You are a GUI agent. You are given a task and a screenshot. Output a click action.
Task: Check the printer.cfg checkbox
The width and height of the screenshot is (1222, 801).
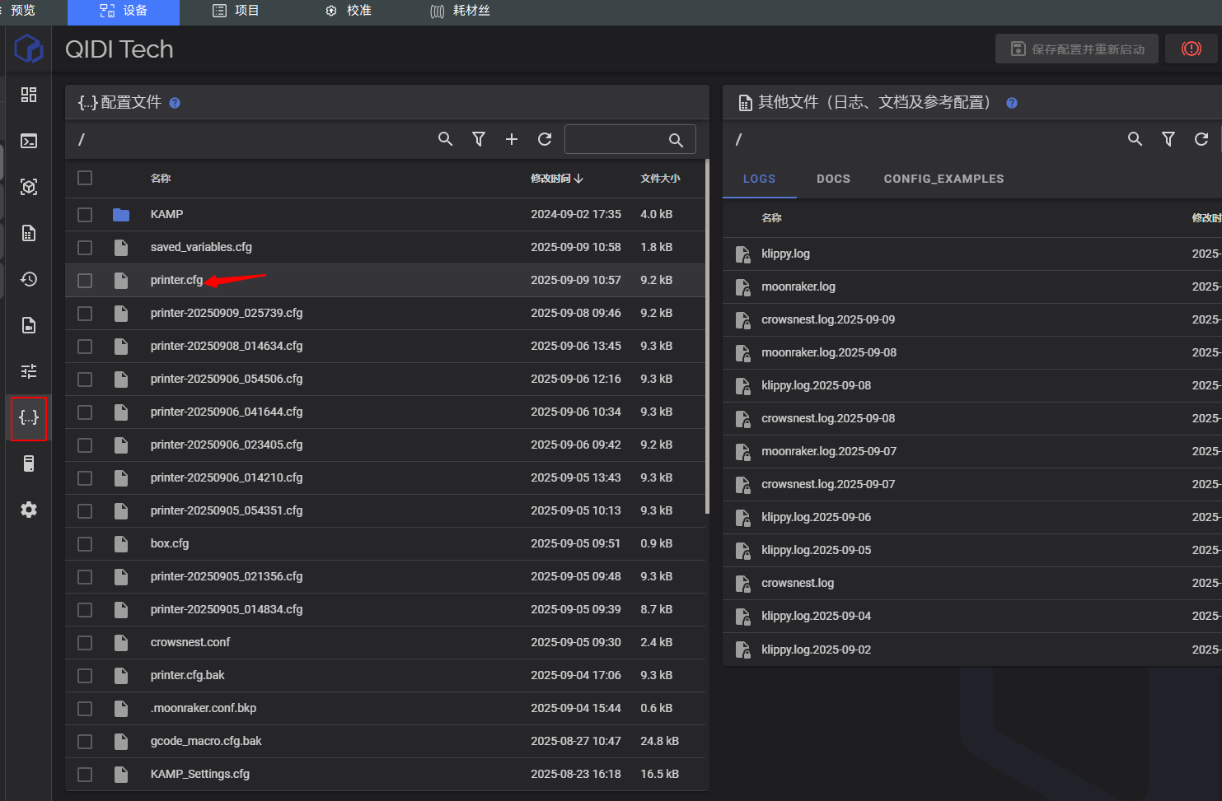tap(85, 281)
